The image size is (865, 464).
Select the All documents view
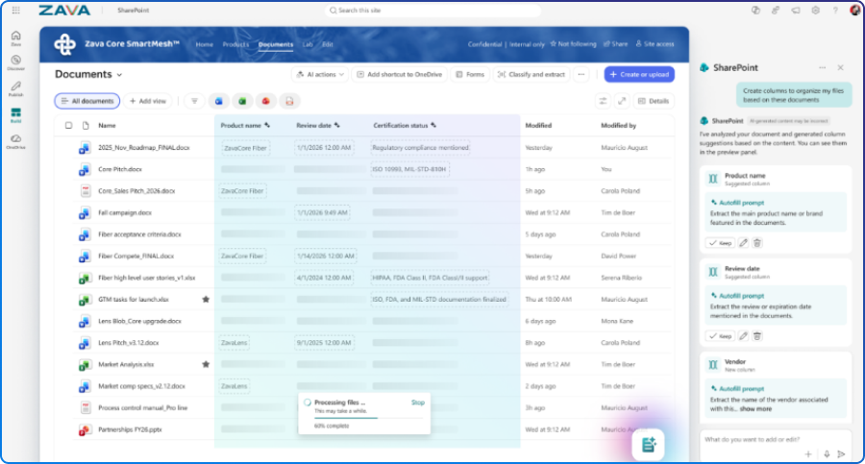(x=87, y=101)
